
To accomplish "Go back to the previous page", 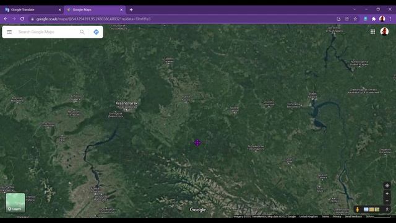I will point(6,19).
